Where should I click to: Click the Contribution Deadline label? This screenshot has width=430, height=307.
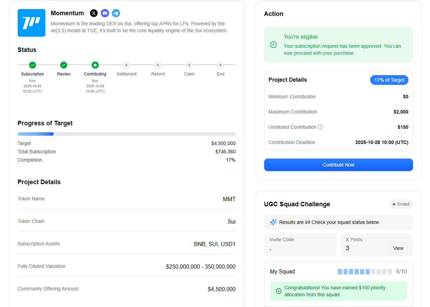click(292, 142)
